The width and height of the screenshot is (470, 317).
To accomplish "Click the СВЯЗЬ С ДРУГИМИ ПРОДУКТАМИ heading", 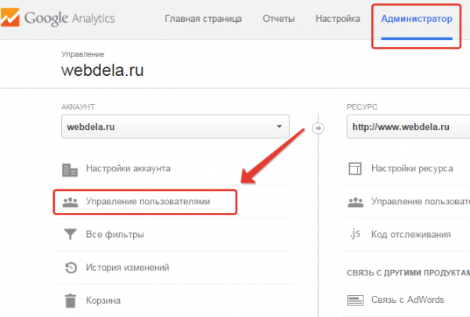I will [x=408, y=273].
